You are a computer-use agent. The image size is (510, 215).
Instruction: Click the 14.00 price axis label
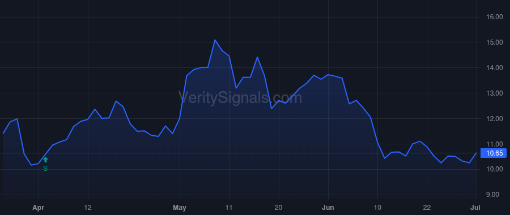pyautogui.click(x=494, y=68)
